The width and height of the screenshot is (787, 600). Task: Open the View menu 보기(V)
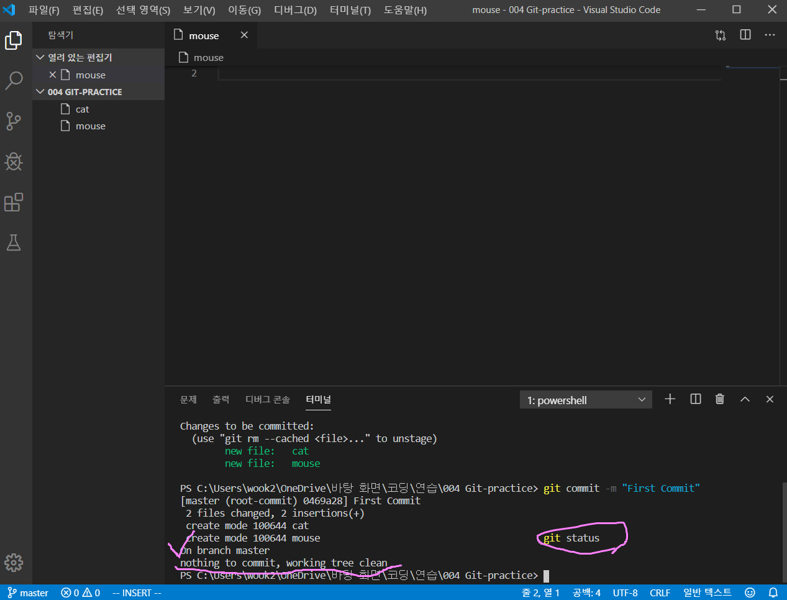[199, 10]
